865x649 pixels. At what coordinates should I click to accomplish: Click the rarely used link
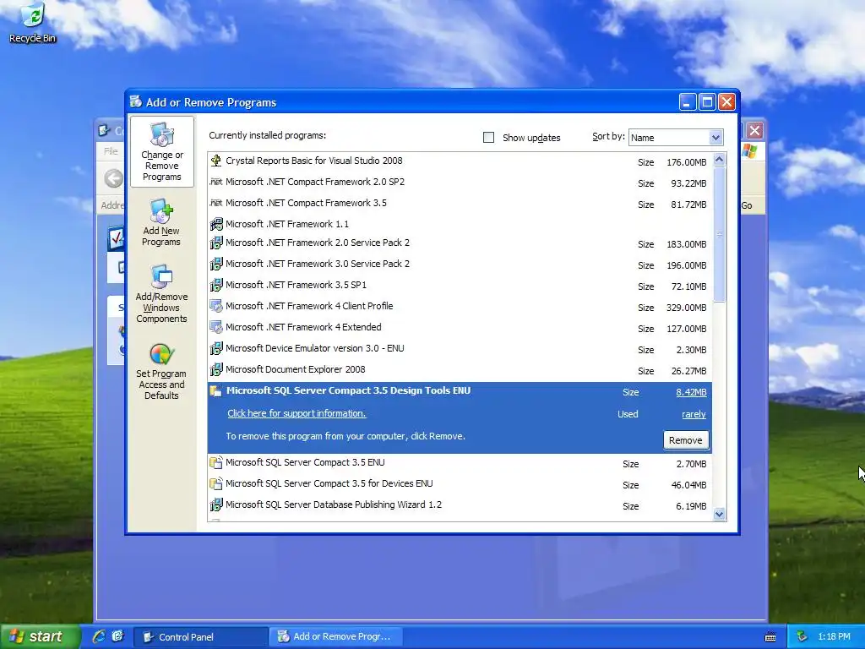pos(694,414)
